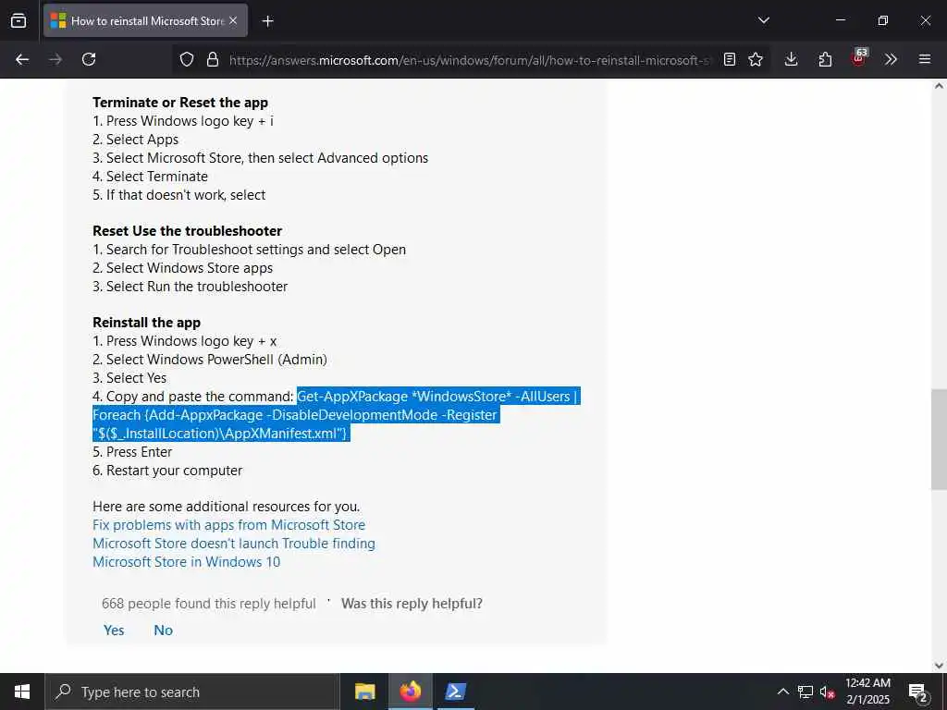Open the Windows Start menu
This screenshot has height=710, width=947.
click(22, 692)
